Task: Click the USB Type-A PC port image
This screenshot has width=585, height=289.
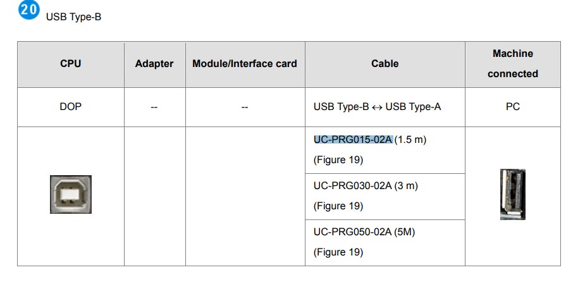Action: point(512,194)
